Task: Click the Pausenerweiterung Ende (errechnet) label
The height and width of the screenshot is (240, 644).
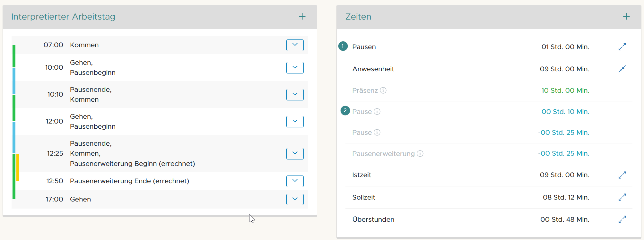Action: point(130,181)
